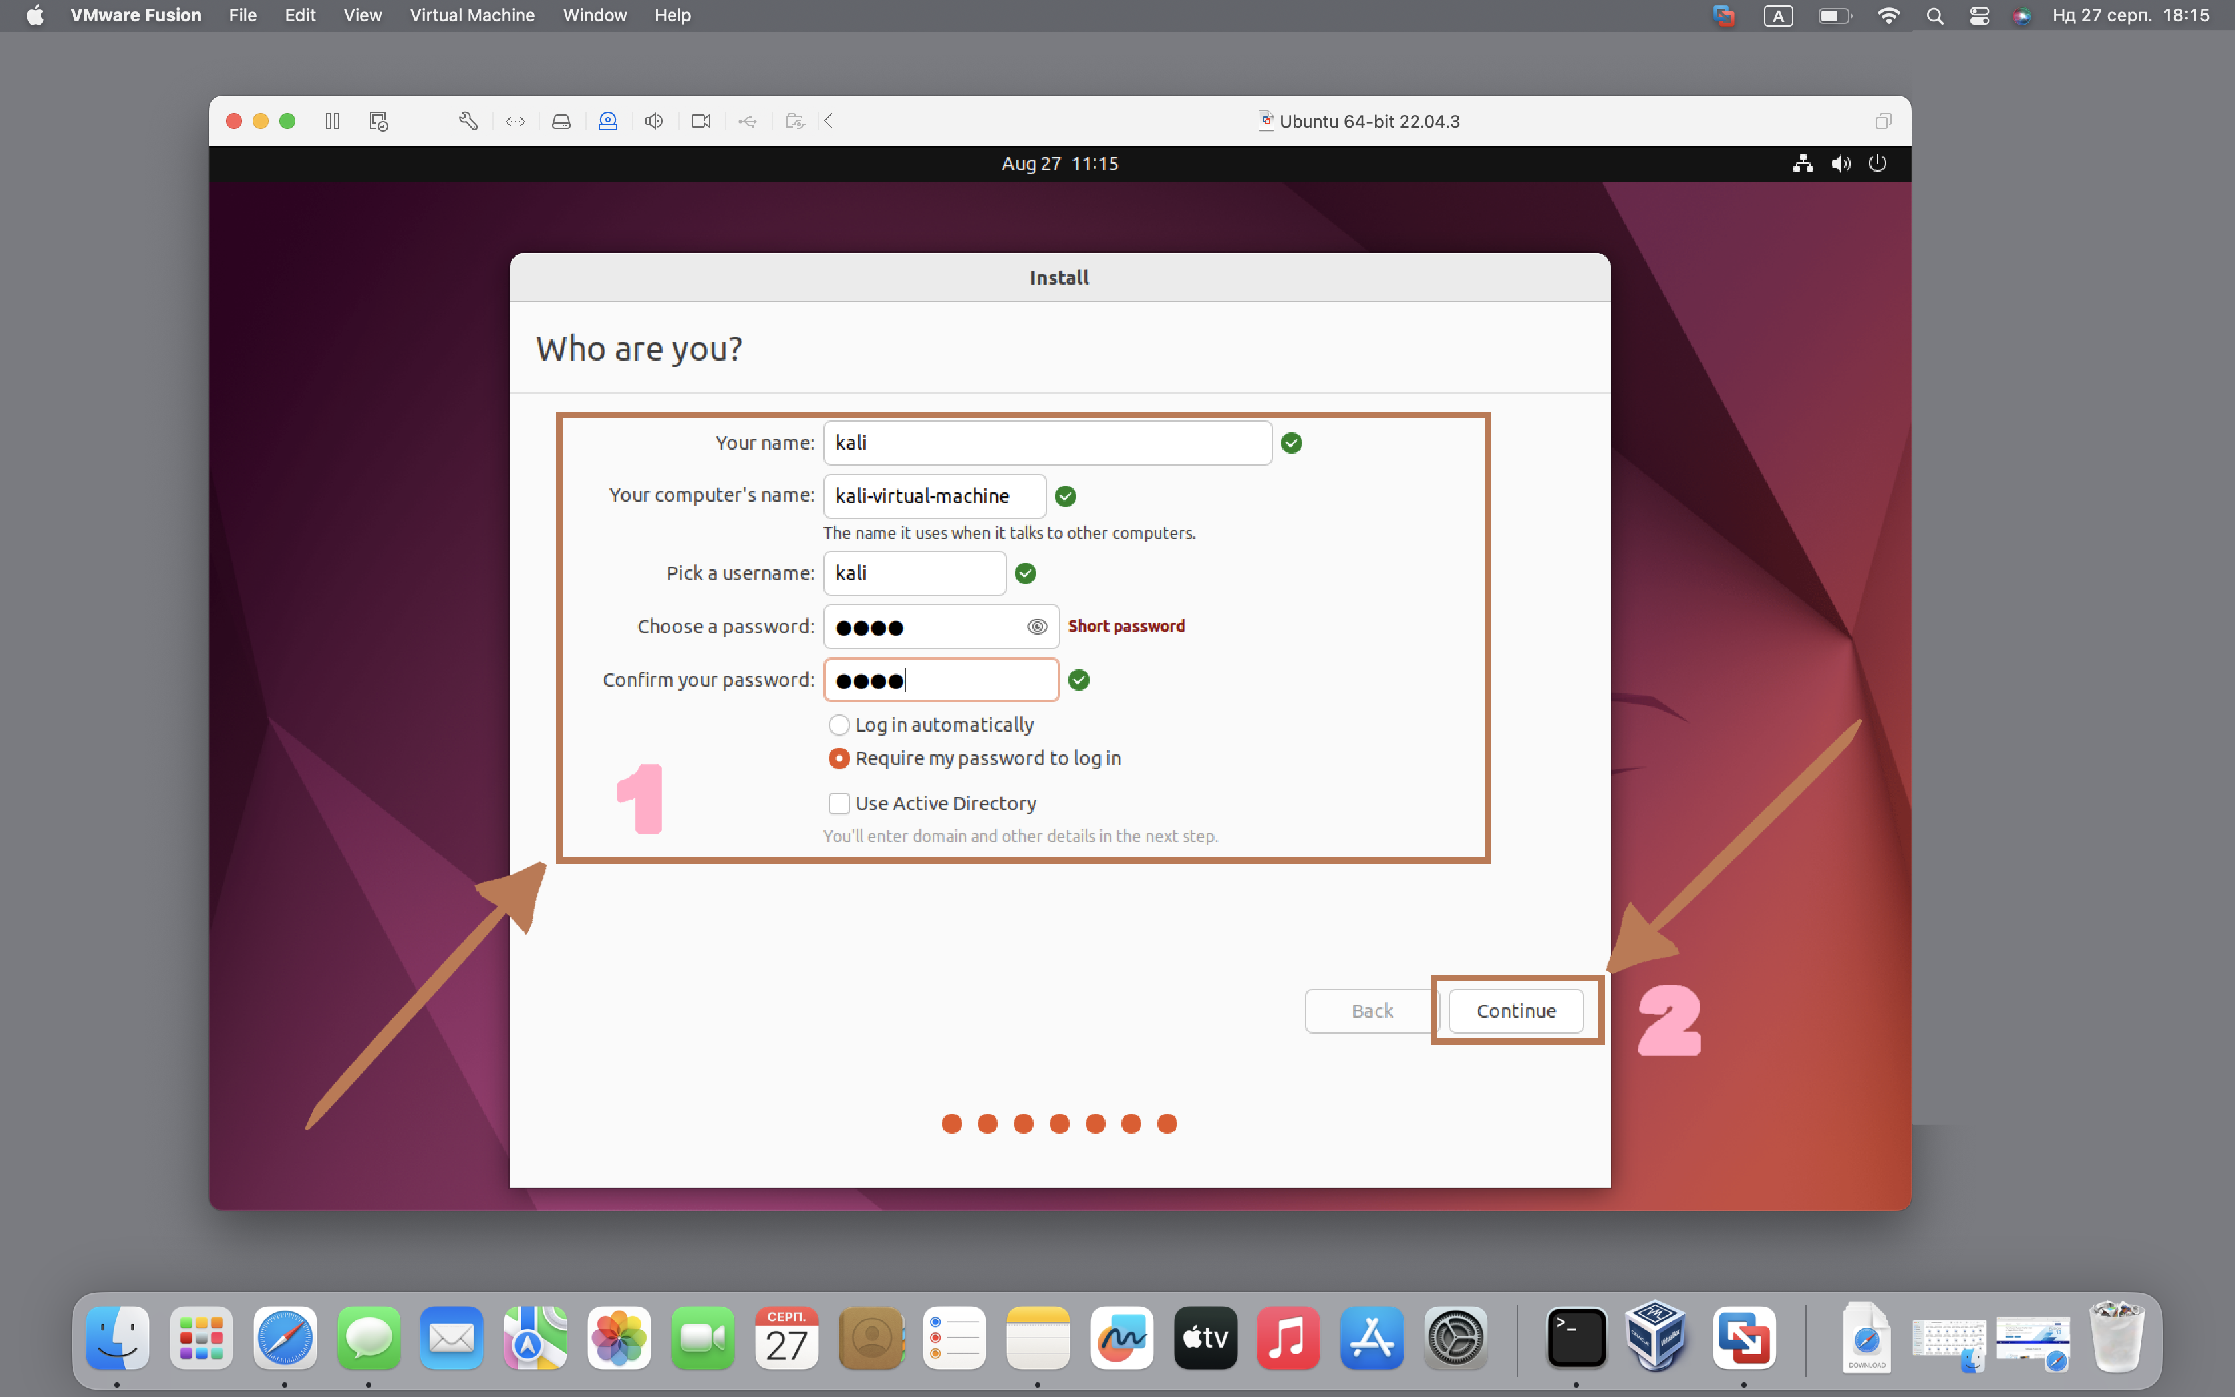This screenshot has height=1397, width=2235.
Task: Click the Pick a username field
Action: [915, 573]
